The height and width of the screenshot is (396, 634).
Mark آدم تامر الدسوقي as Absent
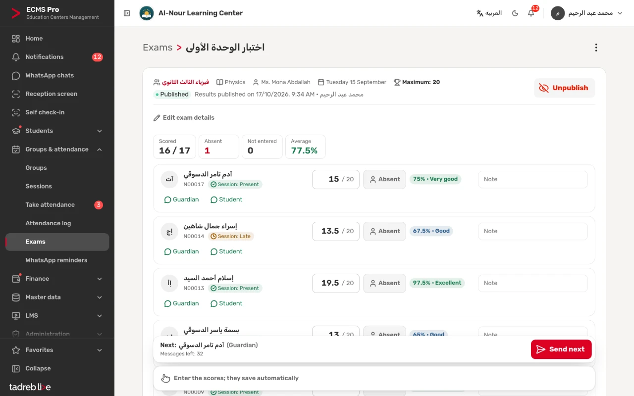[x=384, y=179]
